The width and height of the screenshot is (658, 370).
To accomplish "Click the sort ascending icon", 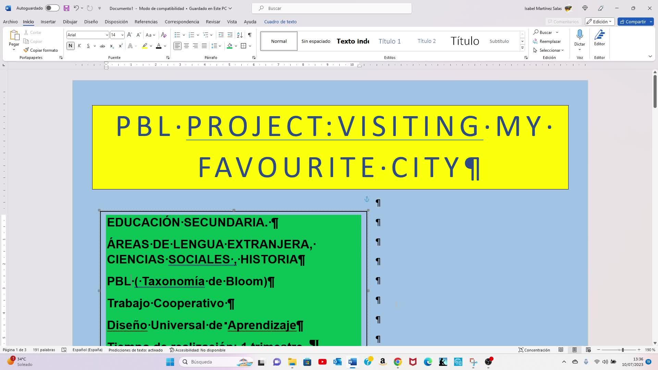I will [x=240, y=35].
